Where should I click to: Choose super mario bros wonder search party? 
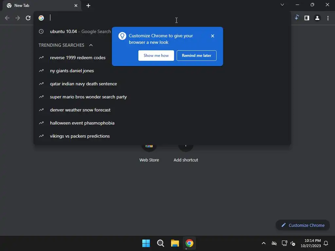coord(162,97)
